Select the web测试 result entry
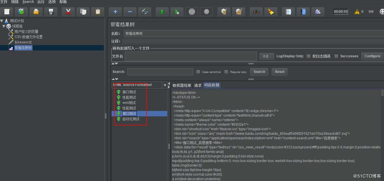This screenshot has width=384, height=181. (x=129, y=103)
